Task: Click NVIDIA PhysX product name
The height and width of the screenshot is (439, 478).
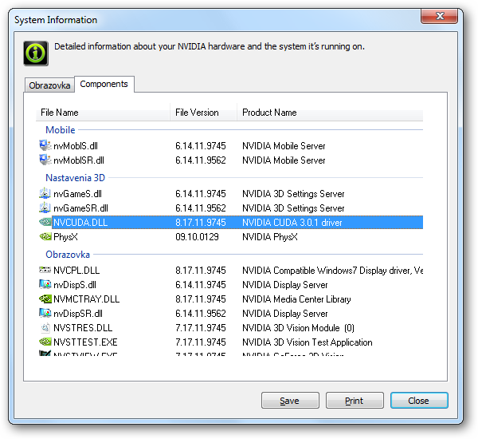Action: pyautogui.click(x=270, y=237)
